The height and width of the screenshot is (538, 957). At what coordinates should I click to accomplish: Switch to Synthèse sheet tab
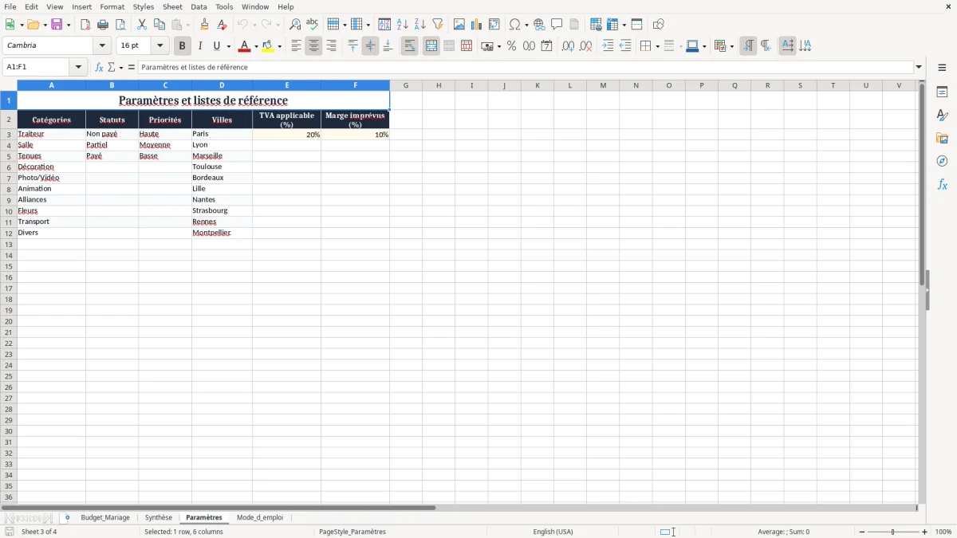click(159, 517)
